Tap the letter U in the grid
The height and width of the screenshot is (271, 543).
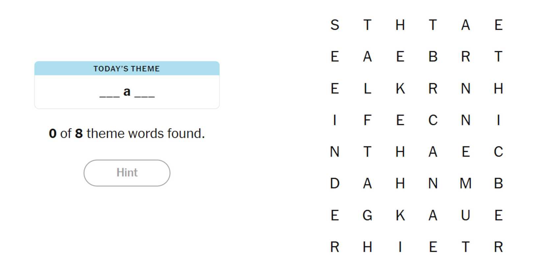pos(465,215)
